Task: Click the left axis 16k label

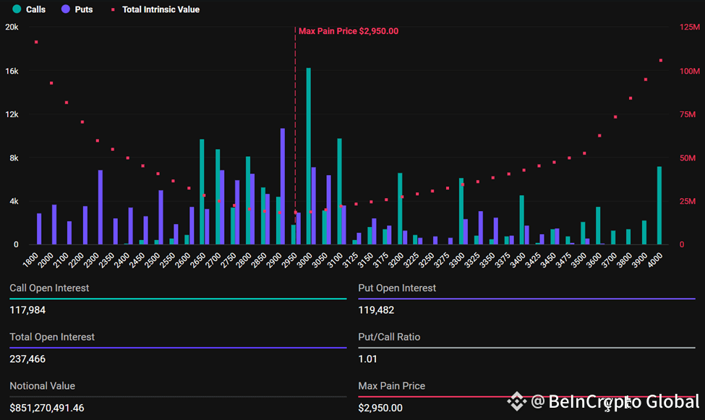Action: pos(12,71)
